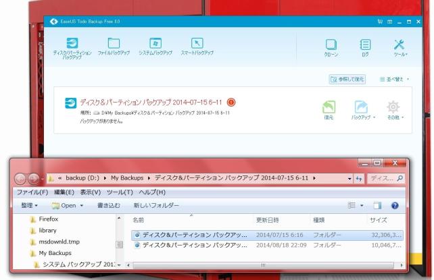The width and height of the screenshot is (434, 280).
Task: Open ヘルプ(H) menu
Action: (x=152, y=192)
